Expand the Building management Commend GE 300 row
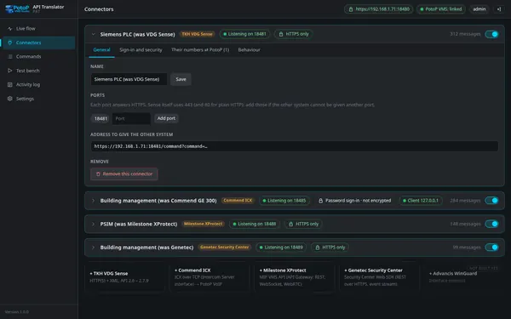This screenshot has height=319, width=511. 93,201
